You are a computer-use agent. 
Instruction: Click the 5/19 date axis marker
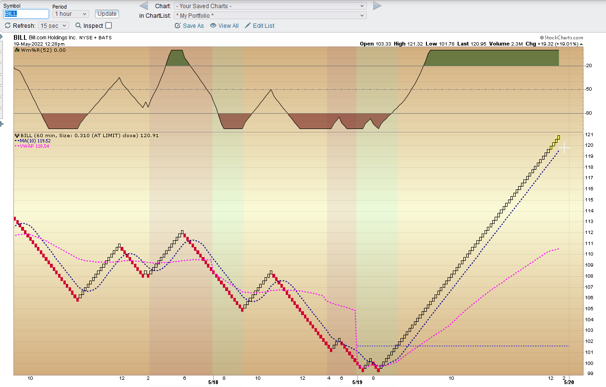pyautogui.click(x=357, y=382)
